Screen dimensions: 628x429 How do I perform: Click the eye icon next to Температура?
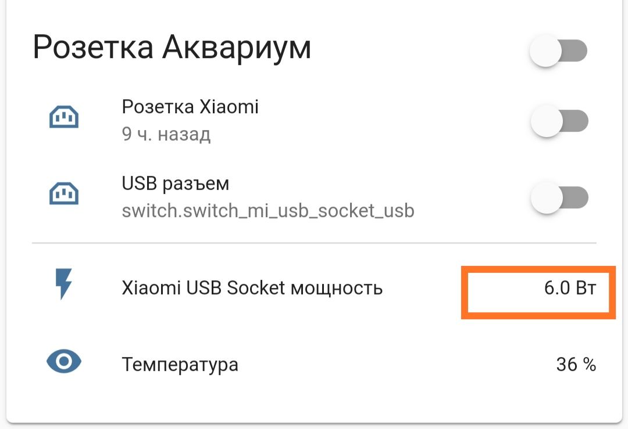[64, 362]
